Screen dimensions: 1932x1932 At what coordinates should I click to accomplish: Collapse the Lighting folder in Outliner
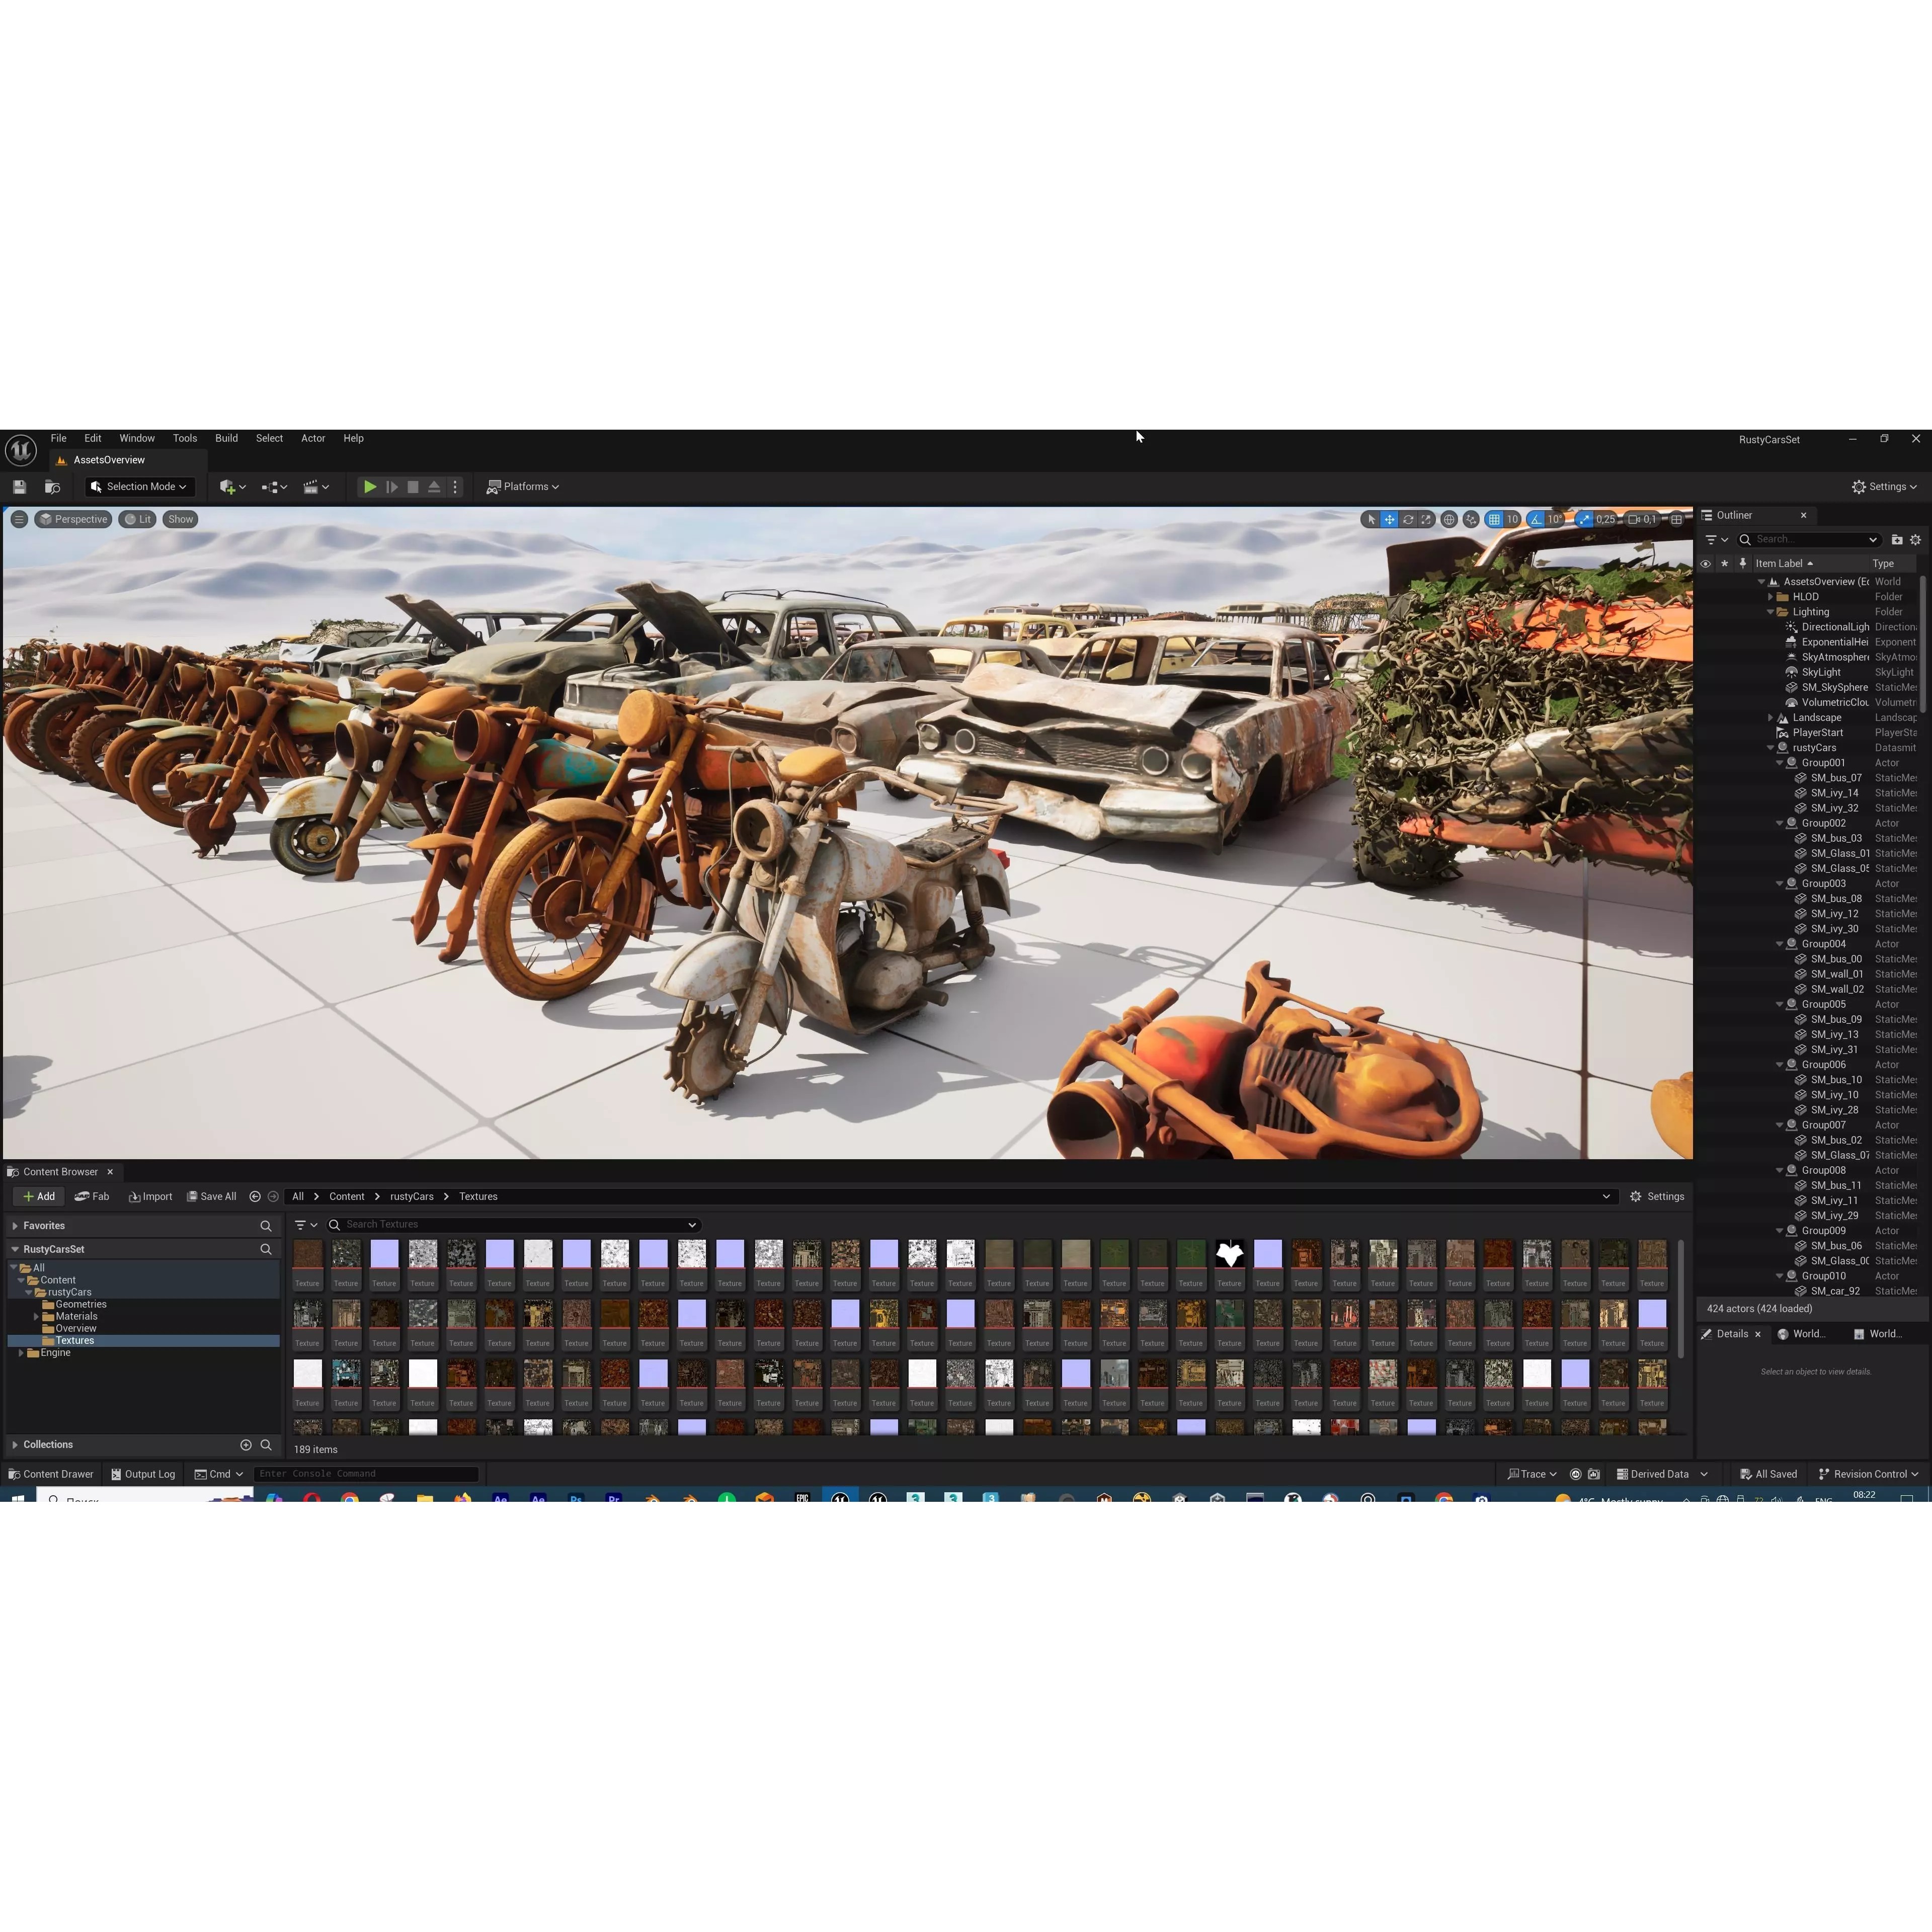pyautogui.click(x=1770, y=612)
